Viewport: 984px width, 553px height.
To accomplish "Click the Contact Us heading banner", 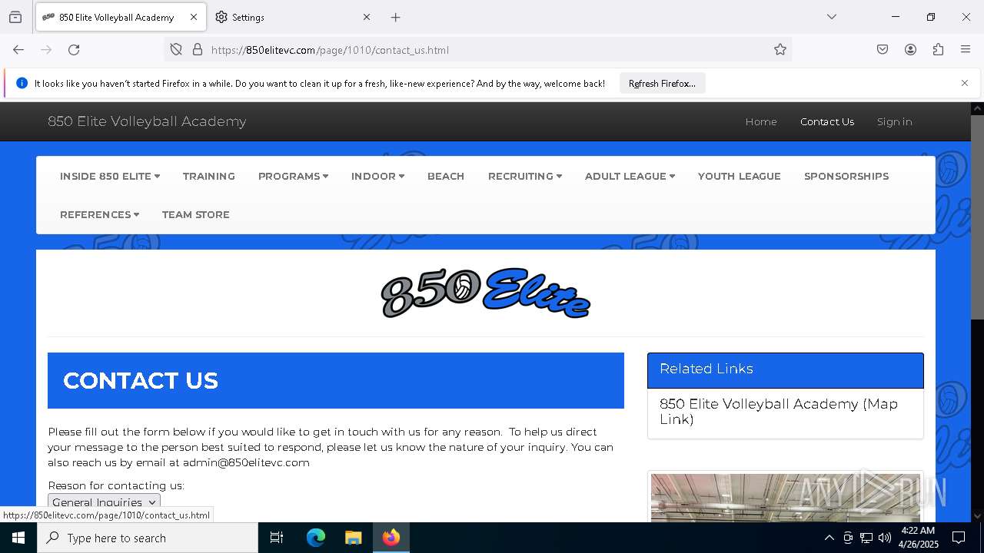I will coord(336,380).
